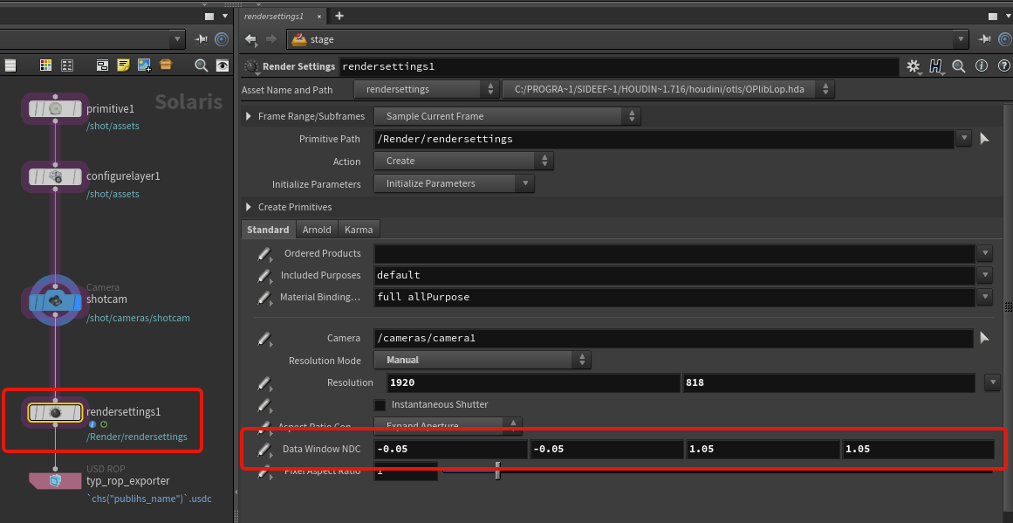This screenshot has width=1013, height=523.
Task: Switch to the Standard tab
Action: point(268,230)
